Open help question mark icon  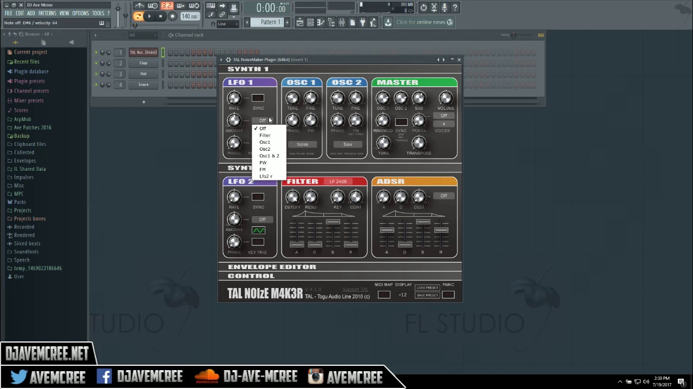coord(455,8)
